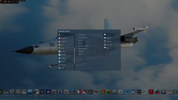This screenshot has height=100, width=178.
Task: Open the white star on red module tile
Action: [78, 92]
